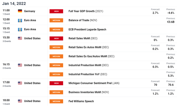Open Industrial Production YoY event
Screen dimensions: 177x107
pos(88,74)
